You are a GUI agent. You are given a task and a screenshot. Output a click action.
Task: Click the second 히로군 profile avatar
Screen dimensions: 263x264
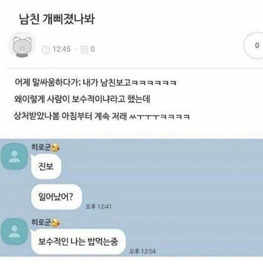pos(14,231)
